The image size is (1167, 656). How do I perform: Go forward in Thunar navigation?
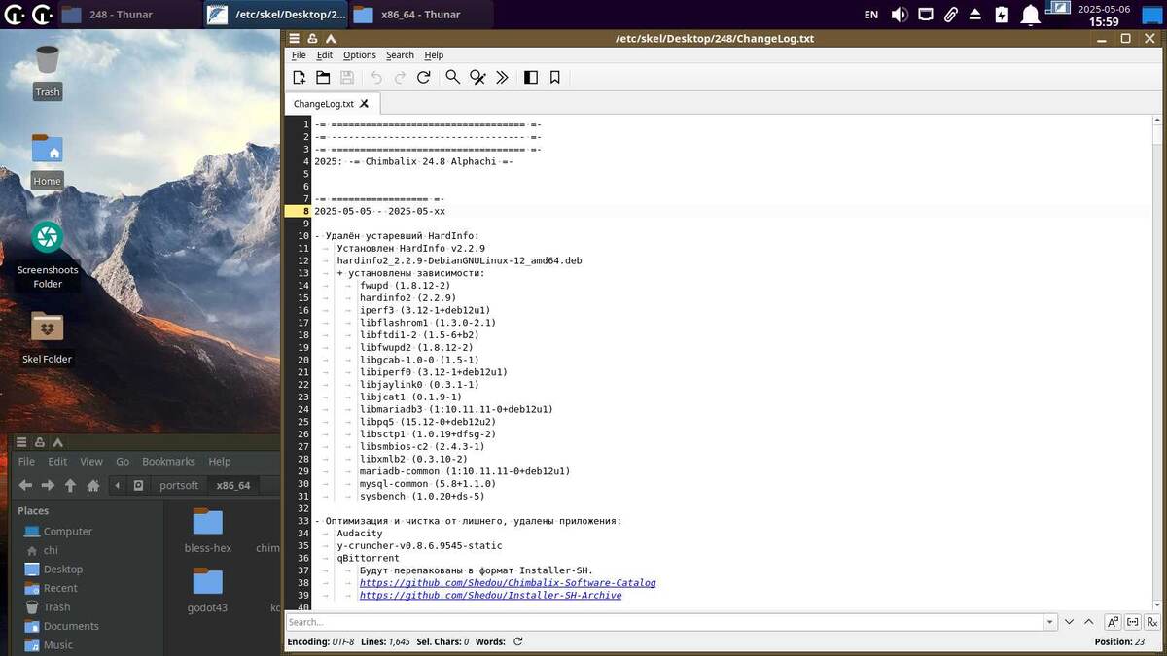[x=48, y=485]
